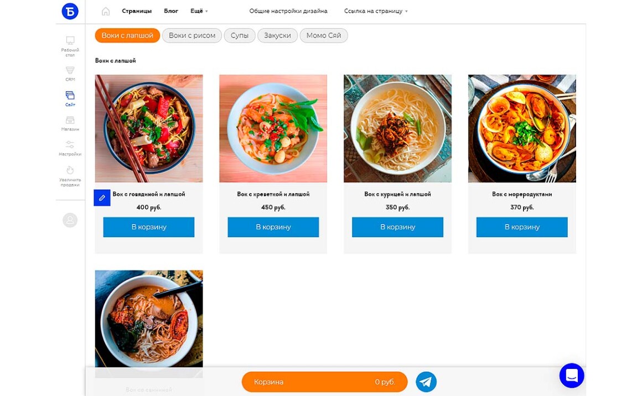Click the home icon in top bar
This screenshot has height=396, width=642.
coord(106,12)
